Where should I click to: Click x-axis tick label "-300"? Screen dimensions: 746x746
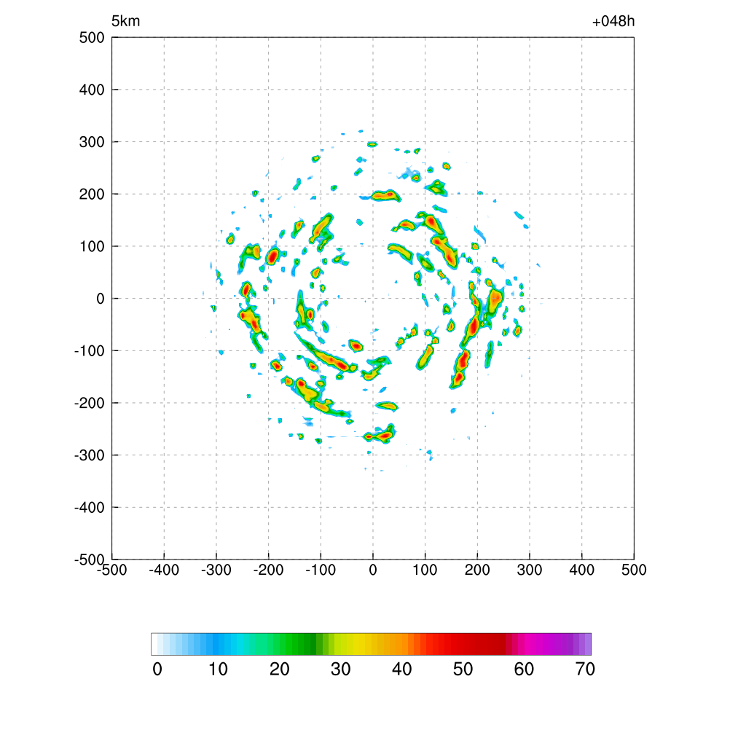click(x=216, y=570)
